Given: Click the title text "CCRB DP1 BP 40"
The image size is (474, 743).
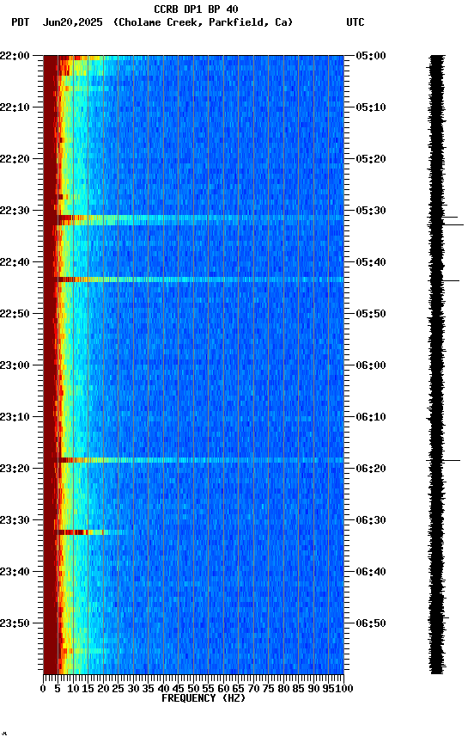Looking at the screenshot, I should tap(196, 9).
